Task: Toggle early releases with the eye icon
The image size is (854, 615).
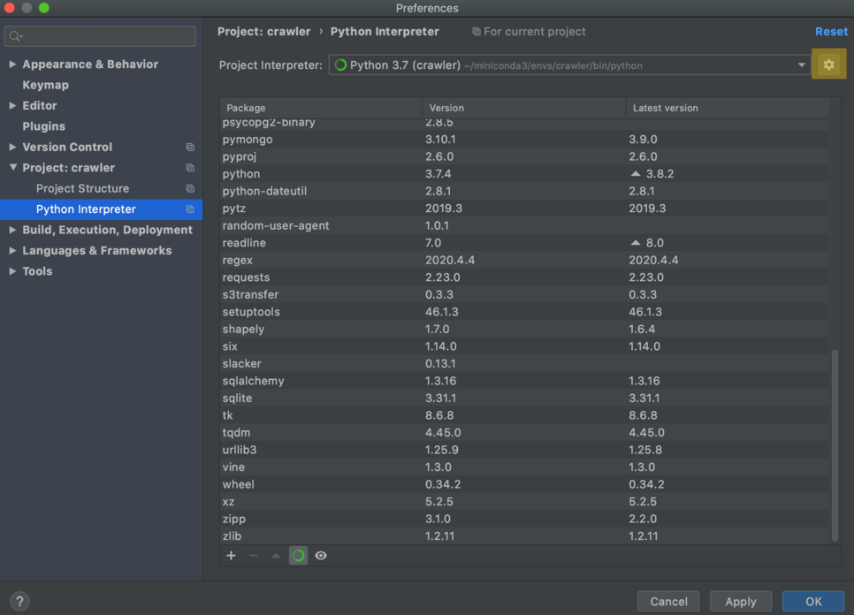Action: coord(320,556)
